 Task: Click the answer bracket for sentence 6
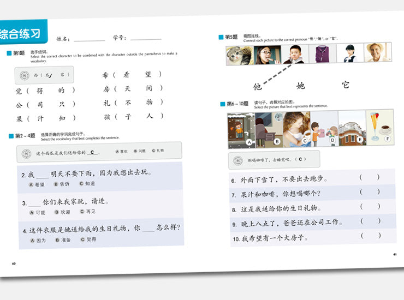coord(370,177)
